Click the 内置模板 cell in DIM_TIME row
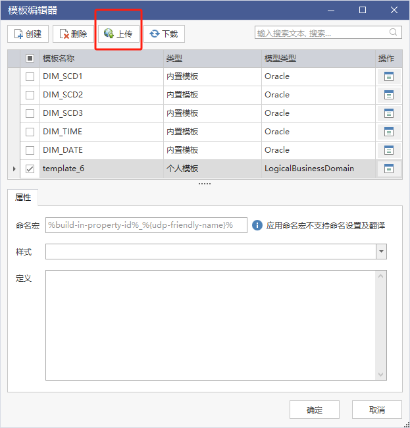This screenshot has width=410, height=428. pos(213,132)
